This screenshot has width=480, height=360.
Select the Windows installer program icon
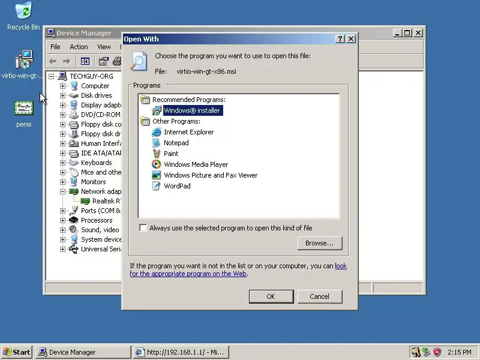click(x=157, y=110)
